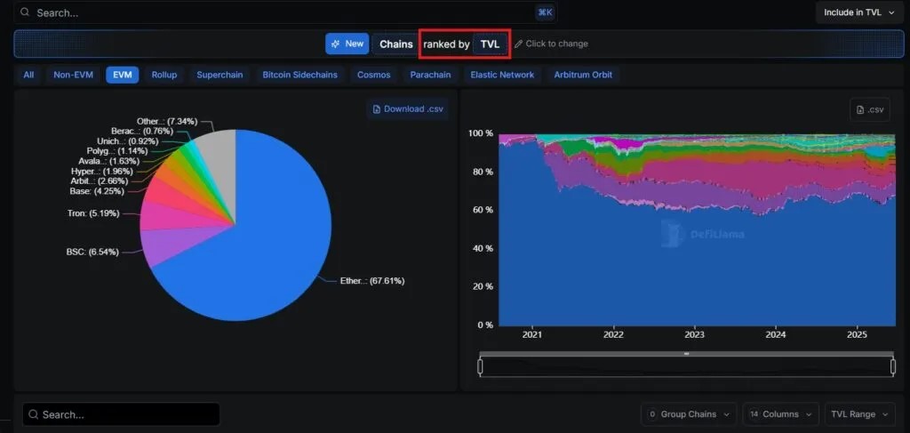Viewport: 910px width, 433px height.
Task: Click the Avala..: (1.63%) label
Action: point(108,161)
